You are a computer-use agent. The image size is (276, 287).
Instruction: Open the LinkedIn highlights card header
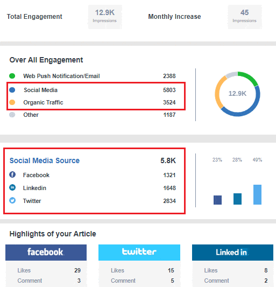232,253
